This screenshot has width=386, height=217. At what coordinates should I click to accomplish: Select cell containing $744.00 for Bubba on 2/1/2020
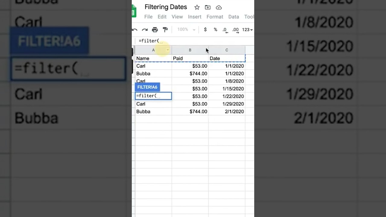coord(190,112)
